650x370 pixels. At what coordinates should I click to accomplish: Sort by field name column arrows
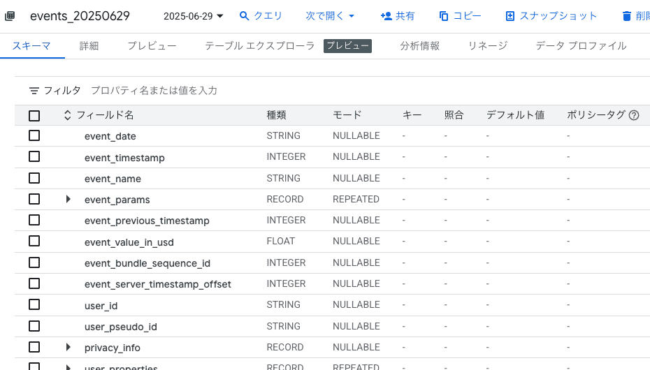click(x=68, y=115)
